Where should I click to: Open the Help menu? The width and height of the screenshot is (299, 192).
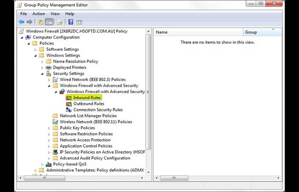(70, 14)
